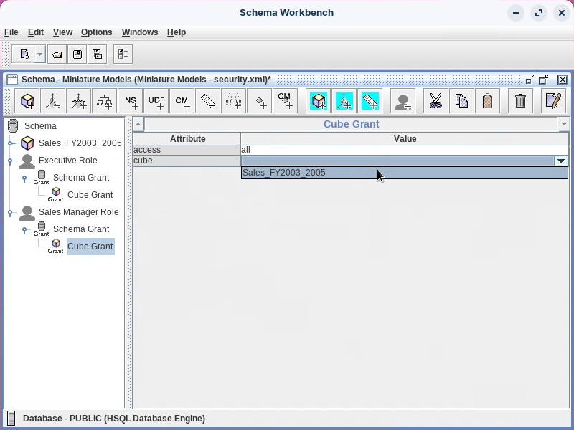Click Add User Defined Function (UDF) icon
Screen dimensions: 574x430
point(156,101)
